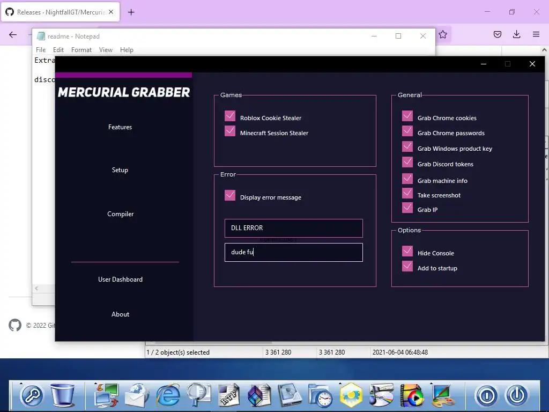Click the 'dude fu' message input field
This screenshot has width=549, height=412.
(294, 252)
